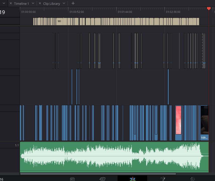Jump to 01:02:36:00 on the ruler
The width and height of the screenshot is (215, 181).
point(173,12)
